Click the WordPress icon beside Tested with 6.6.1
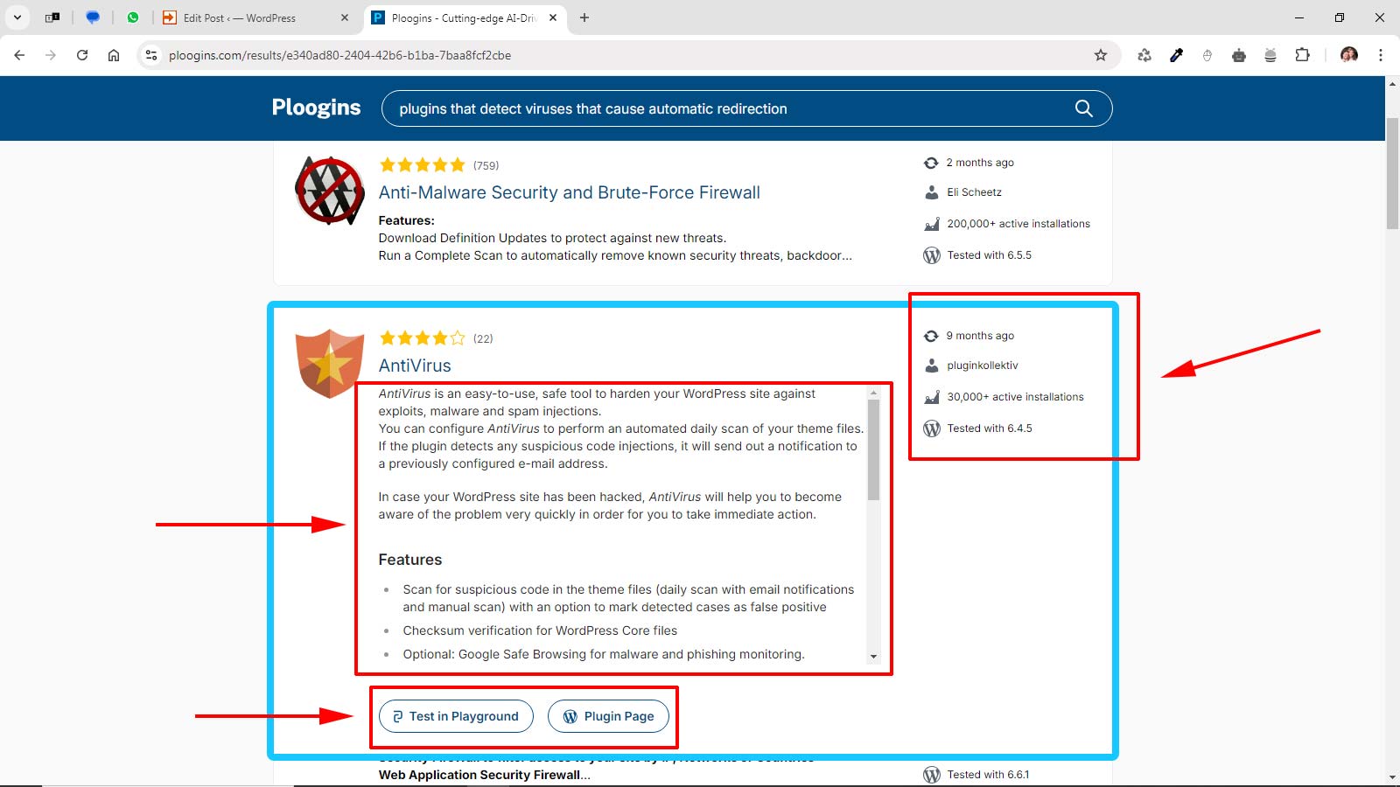 tap(932, 775)
